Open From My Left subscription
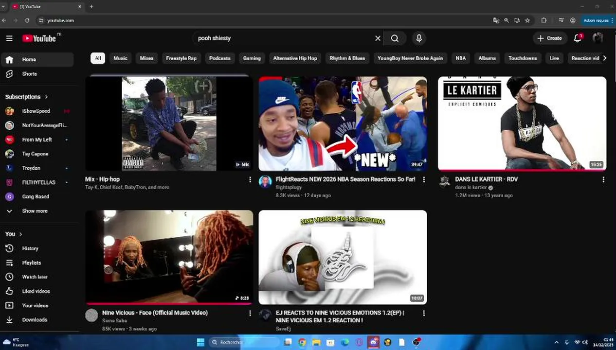Viewport: 616px width, 350px height. coord(37,140)
